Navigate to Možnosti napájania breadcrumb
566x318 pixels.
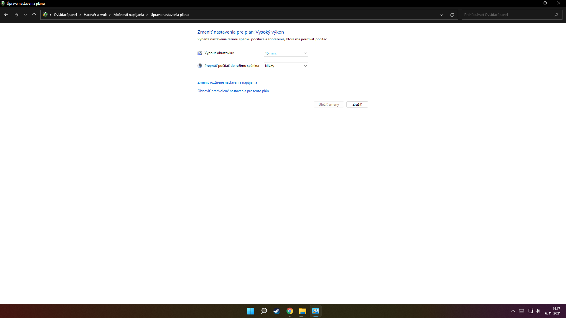pyautogui.click(x=129, y=15)
